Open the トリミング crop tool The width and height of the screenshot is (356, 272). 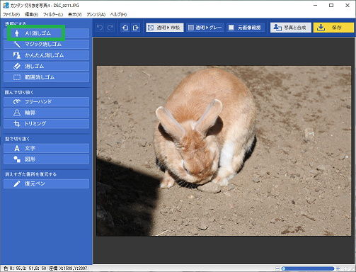pos(46,124)
